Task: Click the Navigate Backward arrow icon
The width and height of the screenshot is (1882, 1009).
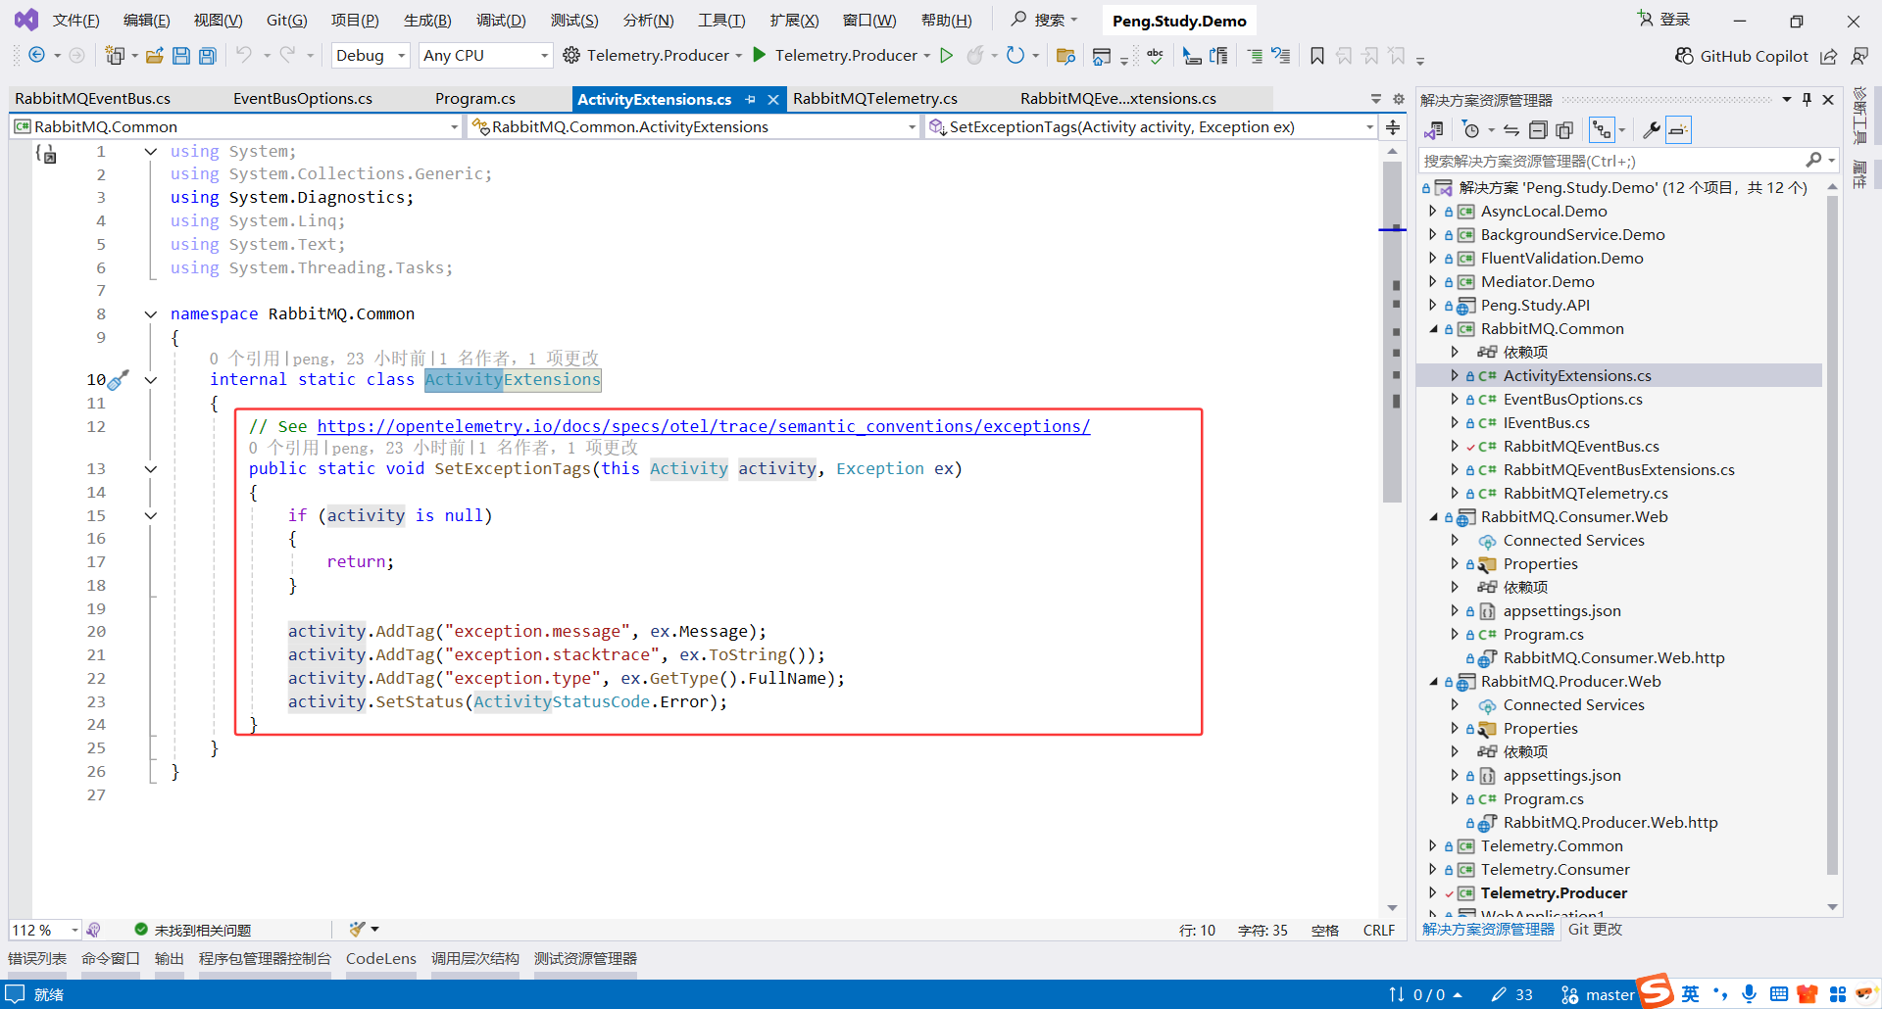Action: [36, 56]
